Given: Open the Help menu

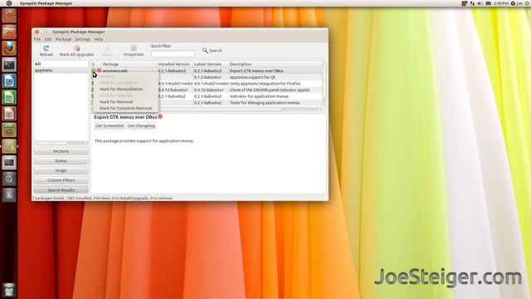Looking at the screenshot, I should (x=99, y=39).
